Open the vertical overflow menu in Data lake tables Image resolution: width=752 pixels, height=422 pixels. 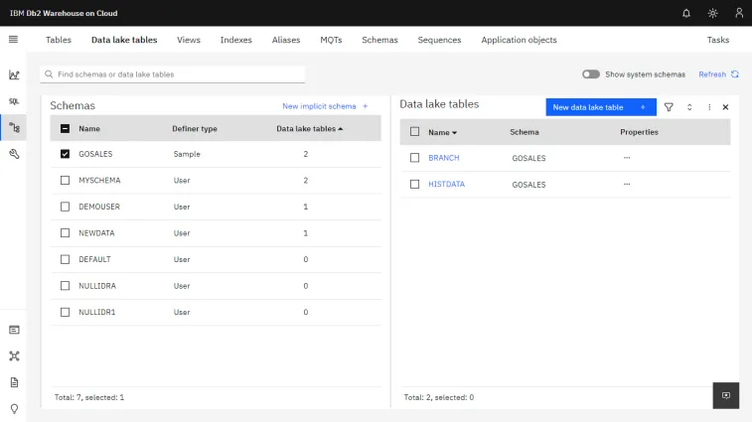coord(709,107)
